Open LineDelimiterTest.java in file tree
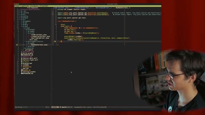The image size is (205, 115). 41,36
